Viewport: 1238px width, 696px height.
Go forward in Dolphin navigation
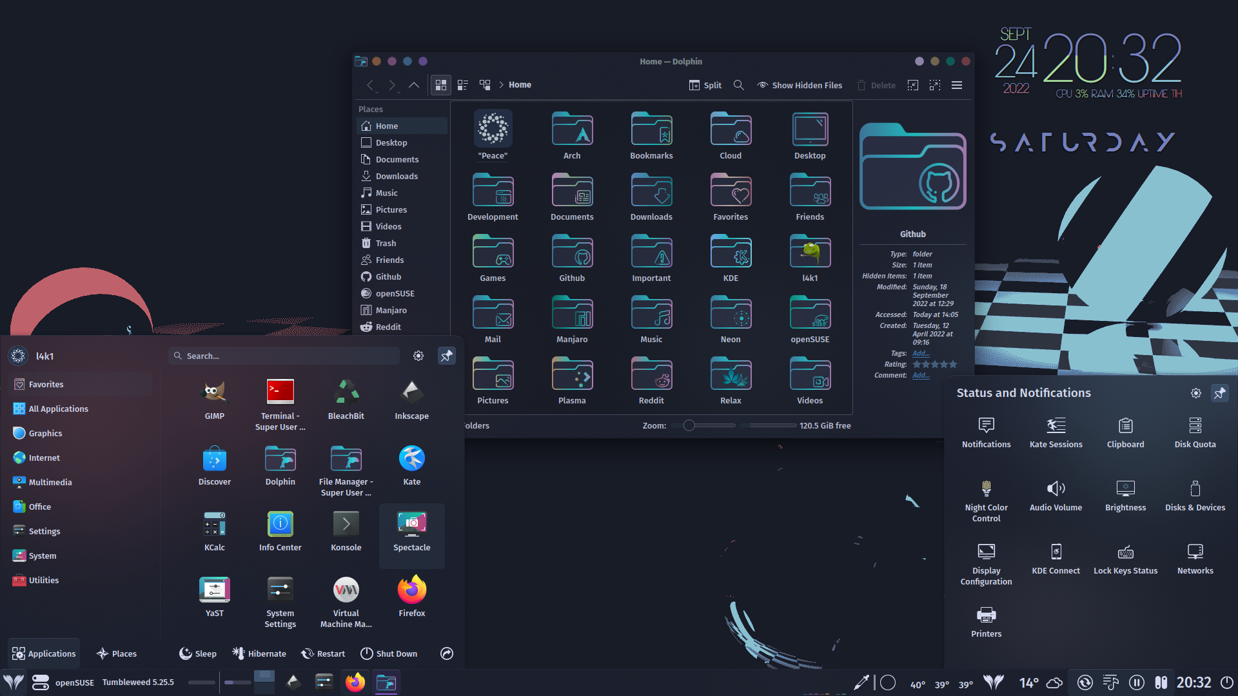point(391,85)
